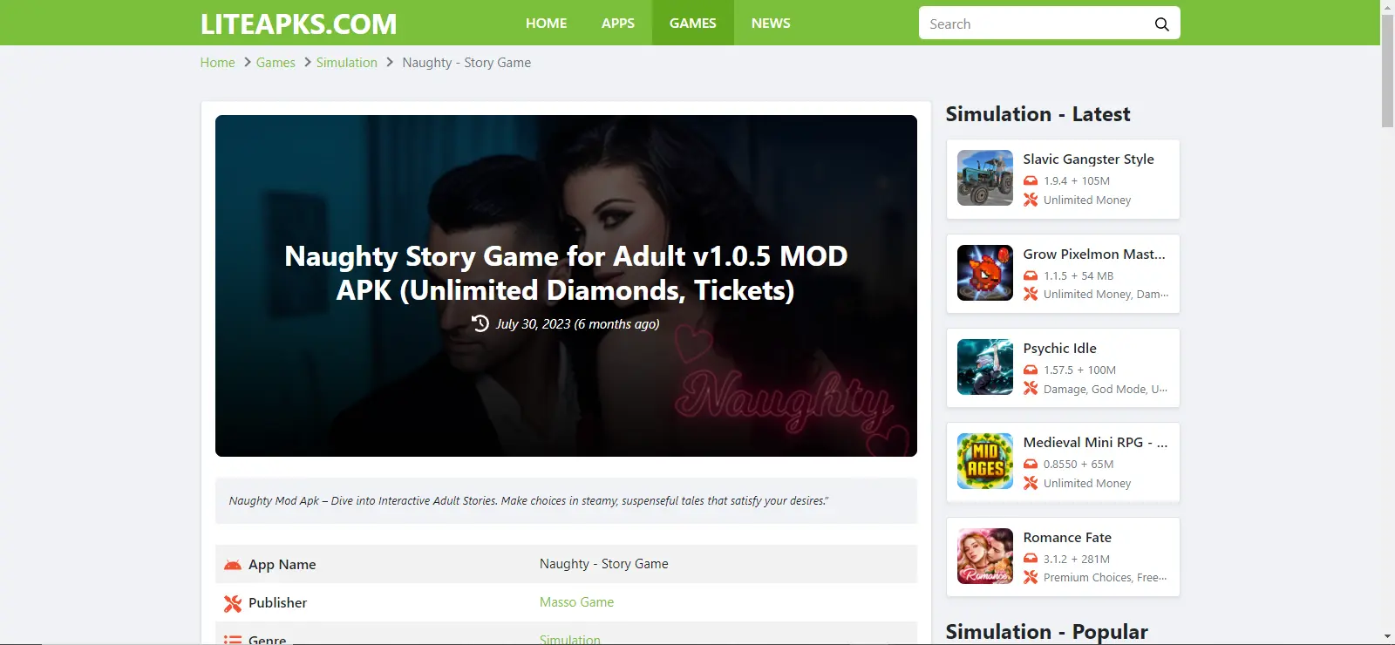Open the Masso Game publisher link
The image size is (1395, 645).
[576, 602]
